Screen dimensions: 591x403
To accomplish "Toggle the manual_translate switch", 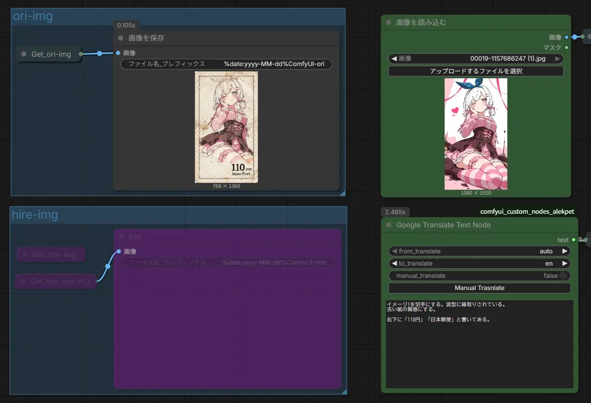I will [x=563, y=276].
